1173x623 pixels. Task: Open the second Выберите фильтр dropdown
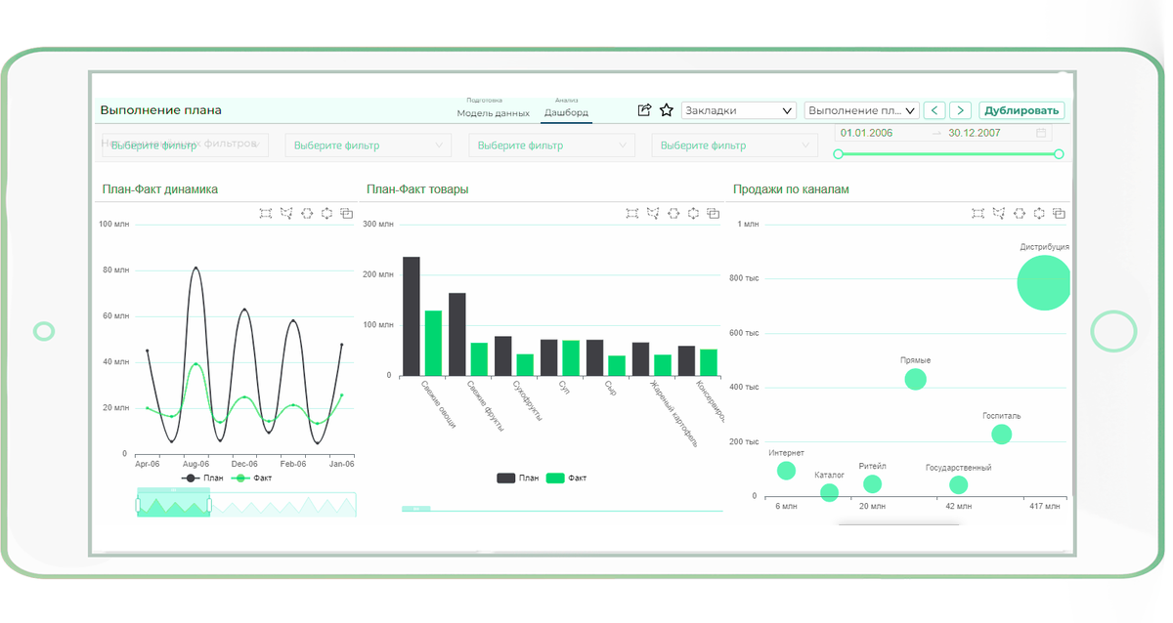tap(369, 145)
